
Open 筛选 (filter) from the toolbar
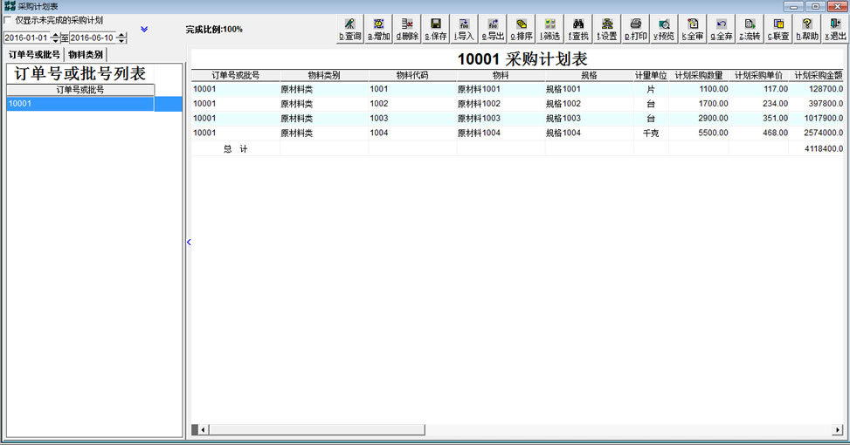(549, 30)
